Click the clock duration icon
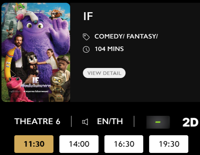This screenshot has height=155, width=200. pyautogui.click(x=86, y=49)
